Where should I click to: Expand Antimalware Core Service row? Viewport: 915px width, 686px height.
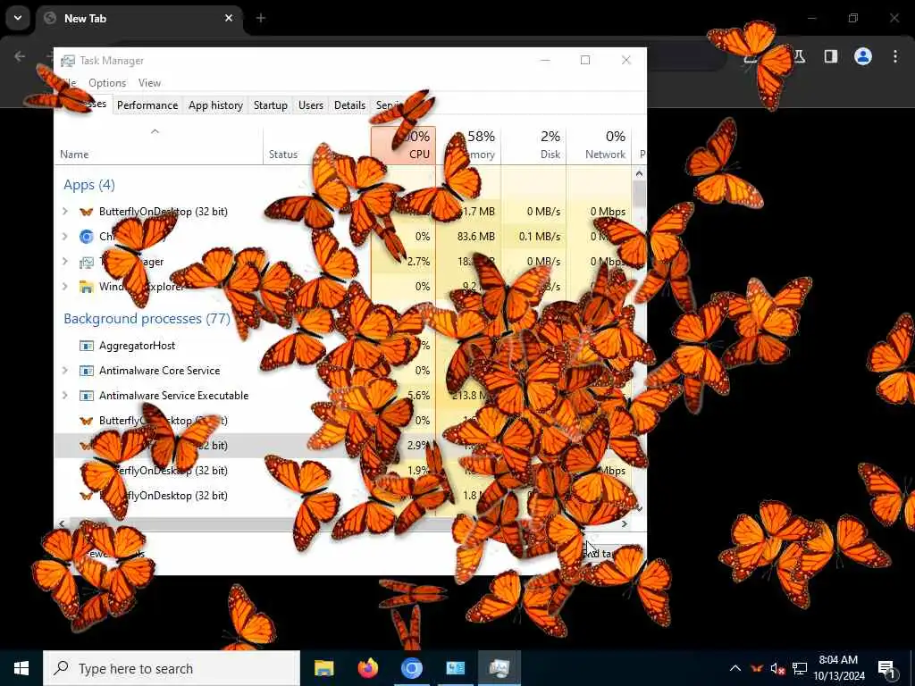65,371
